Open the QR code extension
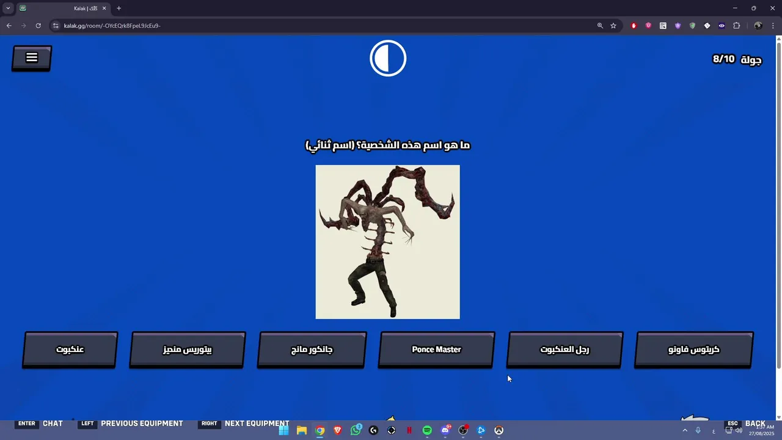 [x=663, y=26]
